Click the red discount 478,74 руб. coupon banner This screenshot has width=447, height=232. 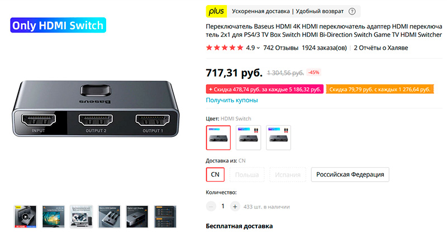pos(264,89)
